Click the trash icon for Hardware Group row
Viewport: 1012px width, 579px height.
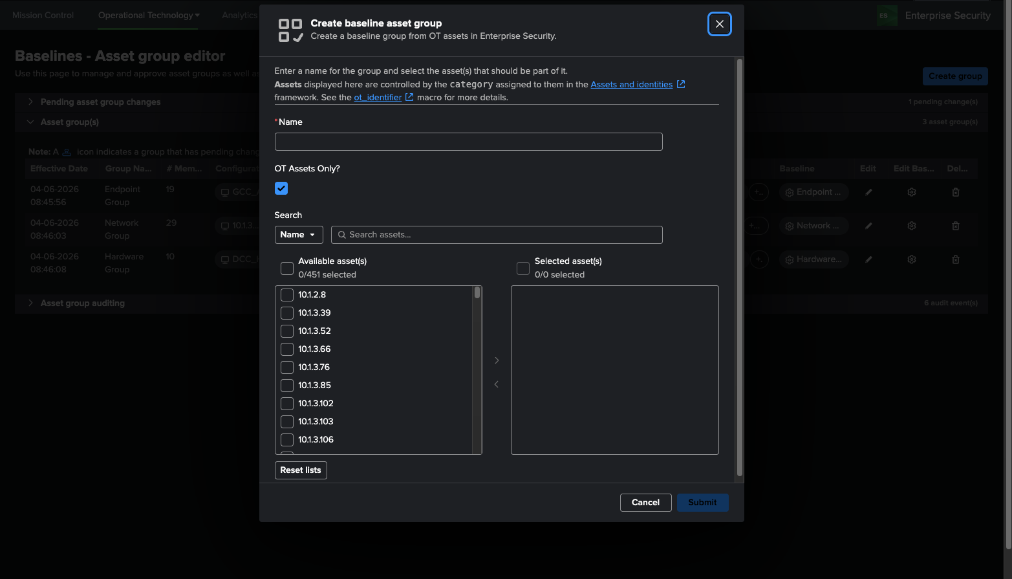(x=955, y=259)
